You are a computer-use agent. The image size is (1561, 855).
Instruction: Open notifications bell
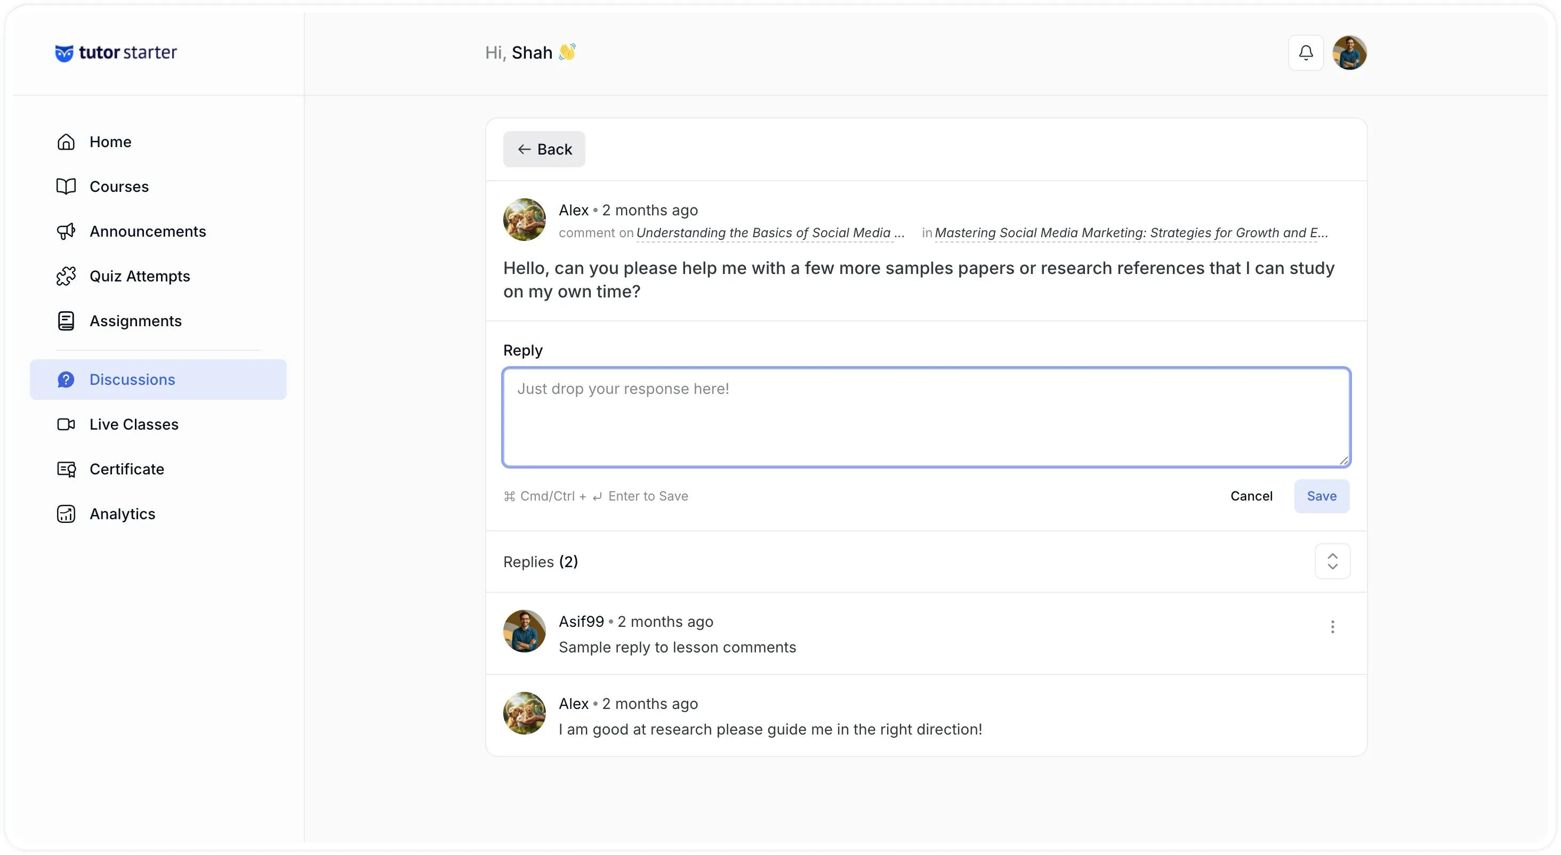1306,53
